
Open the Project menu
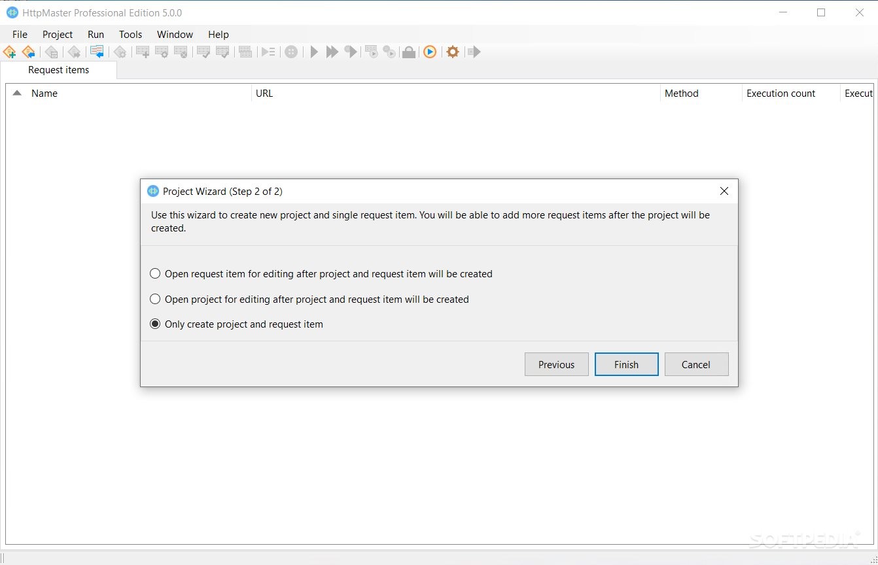pyautogui.click(x=58, y=35)
